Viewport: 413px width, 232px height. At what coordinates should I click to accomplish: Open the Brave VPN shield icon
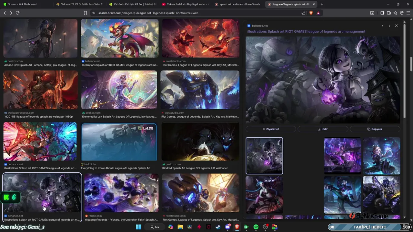pos(402,13)
